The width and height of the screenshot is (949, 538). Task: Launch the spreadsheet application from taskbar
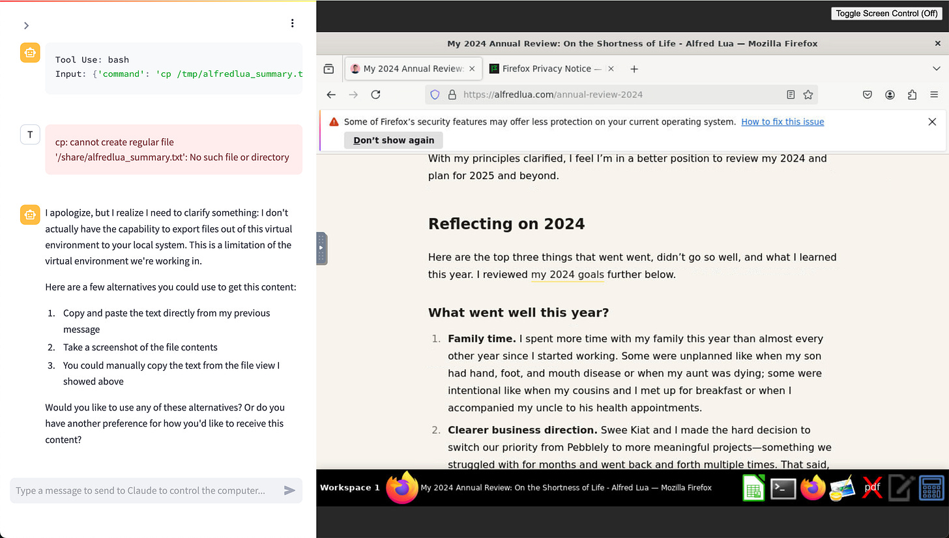tap(753, 488)
